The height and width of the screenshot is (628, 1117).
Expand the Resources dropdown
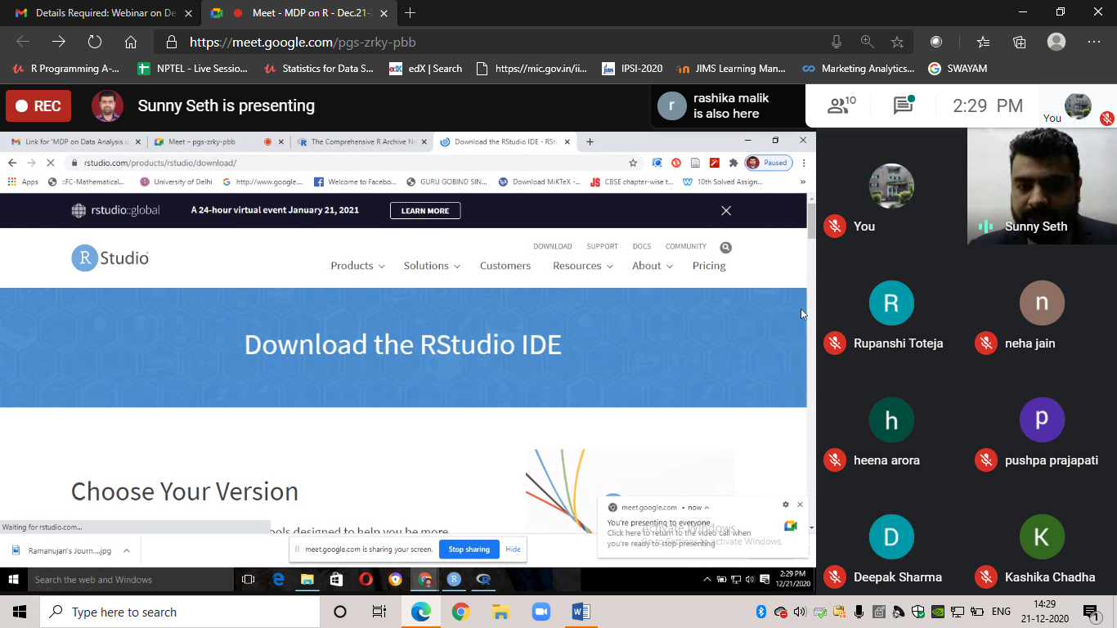click(583, 266)
